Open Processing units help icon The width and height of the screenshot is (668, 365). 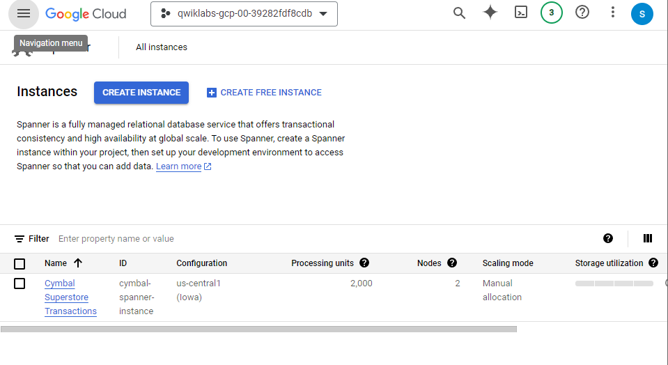[364, 263]
